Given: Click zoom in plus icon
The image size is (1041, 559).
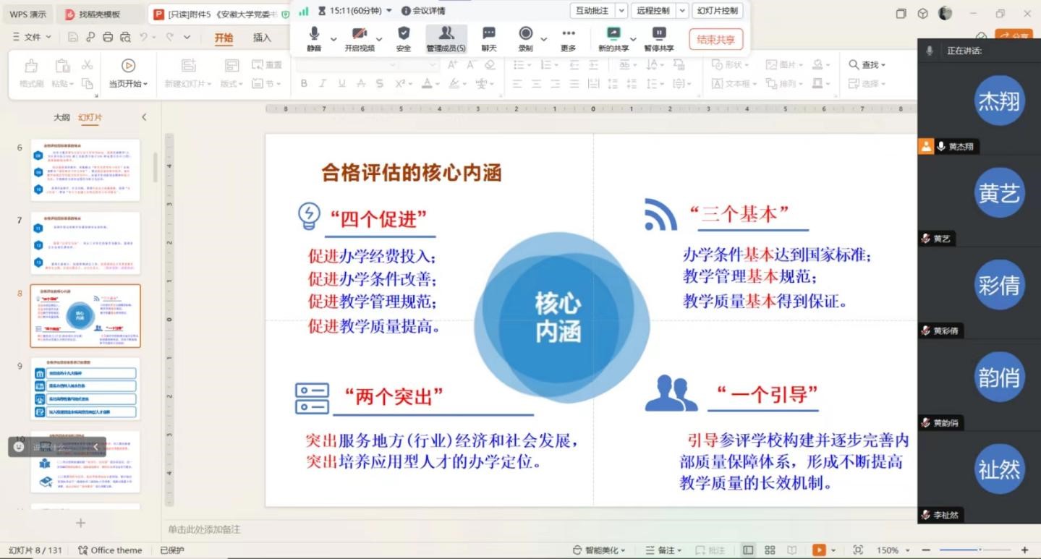Looking at the screenshot, I should tap(1024, 550).
